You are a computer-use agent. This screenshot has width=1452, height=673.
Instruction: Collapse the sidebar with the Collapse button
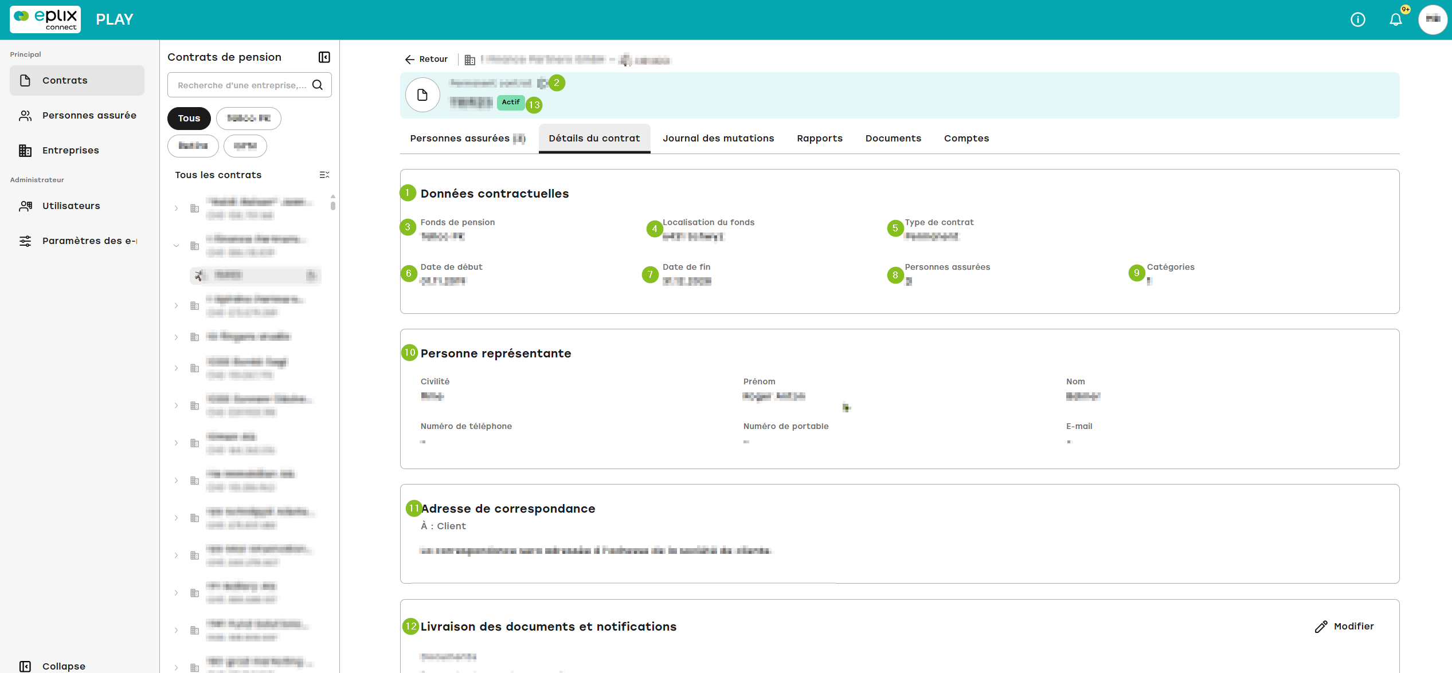coord(53,666)
